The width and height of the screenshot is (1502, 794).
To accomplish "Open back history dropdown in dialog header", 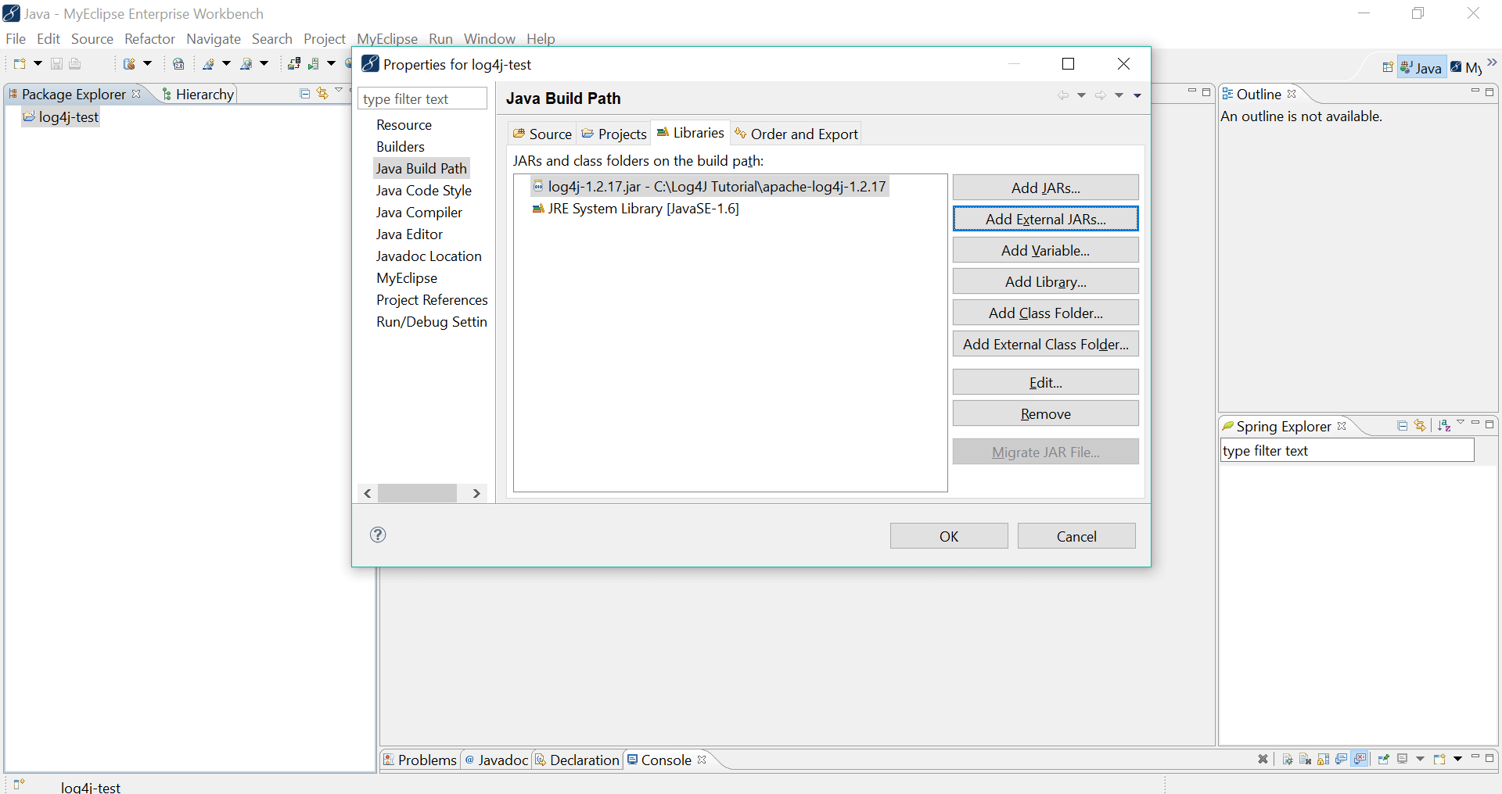I will click(x=1082, y=95).
